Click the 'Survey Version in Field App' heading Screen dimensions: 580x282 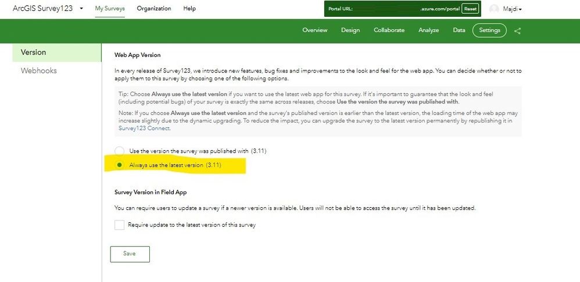[151, 192]
